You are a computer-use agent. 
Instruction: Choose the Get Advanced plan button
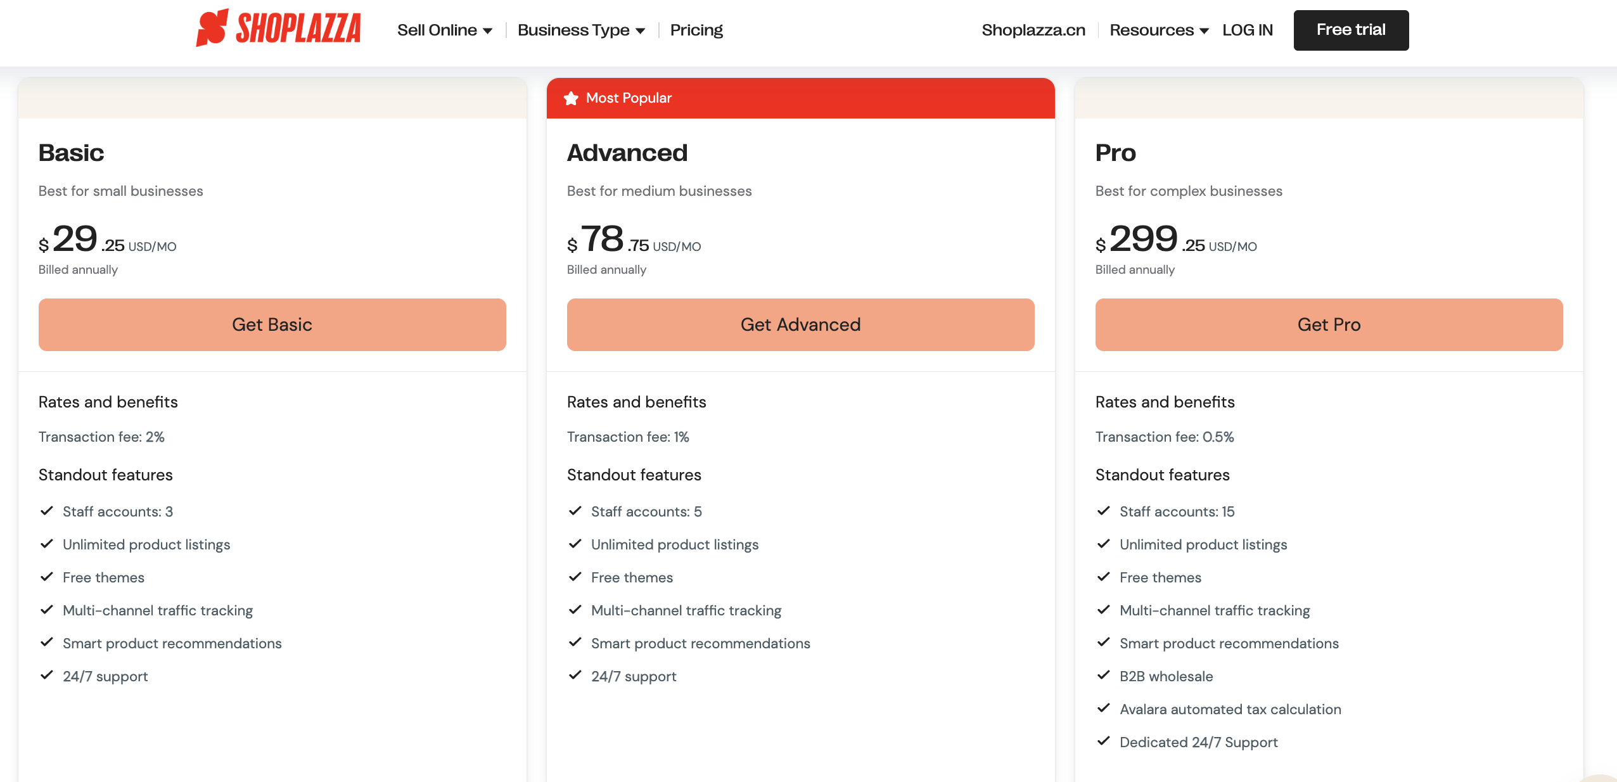800,324
